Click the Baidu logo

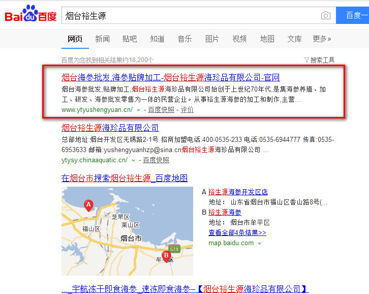30,15
